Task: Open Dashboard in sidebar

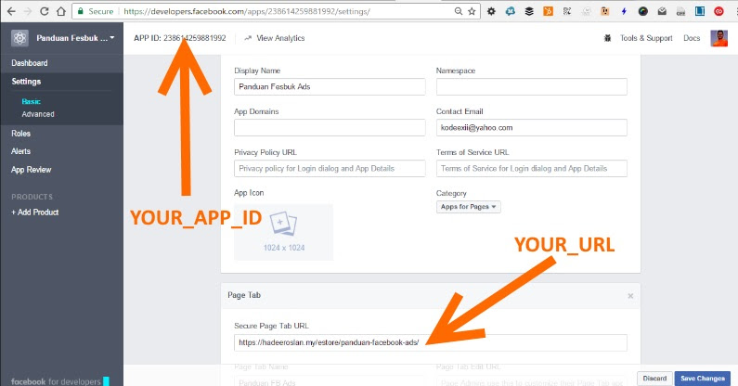Action: (29, 63)
